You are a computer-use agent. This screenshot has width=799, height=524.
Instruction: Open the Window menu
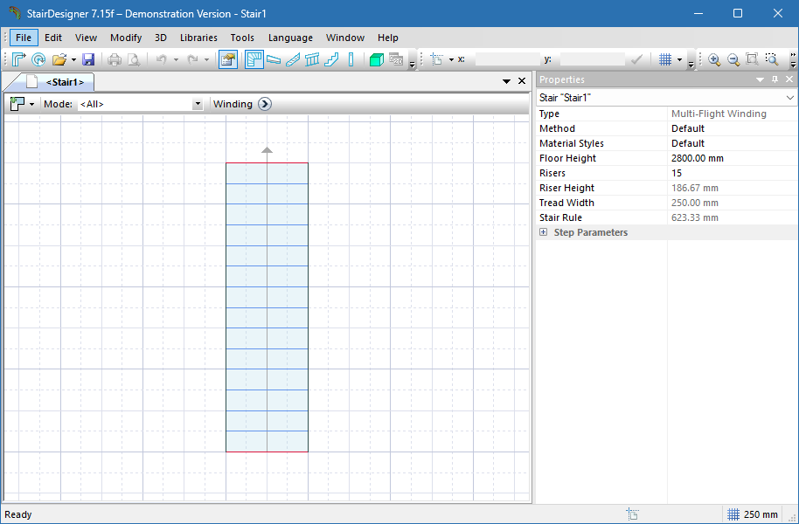(345, 38)
